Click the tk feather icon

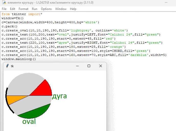click(x=7, y=66)
